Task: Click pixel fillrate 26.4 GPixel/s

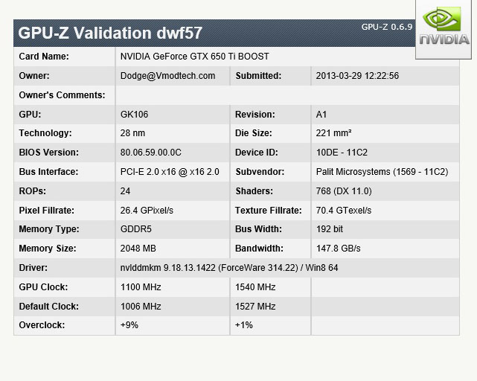Action: [x=147, y=211]
